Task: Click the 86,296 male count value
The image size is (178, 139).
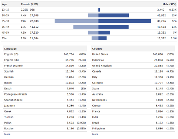Action: coord(162,21)
